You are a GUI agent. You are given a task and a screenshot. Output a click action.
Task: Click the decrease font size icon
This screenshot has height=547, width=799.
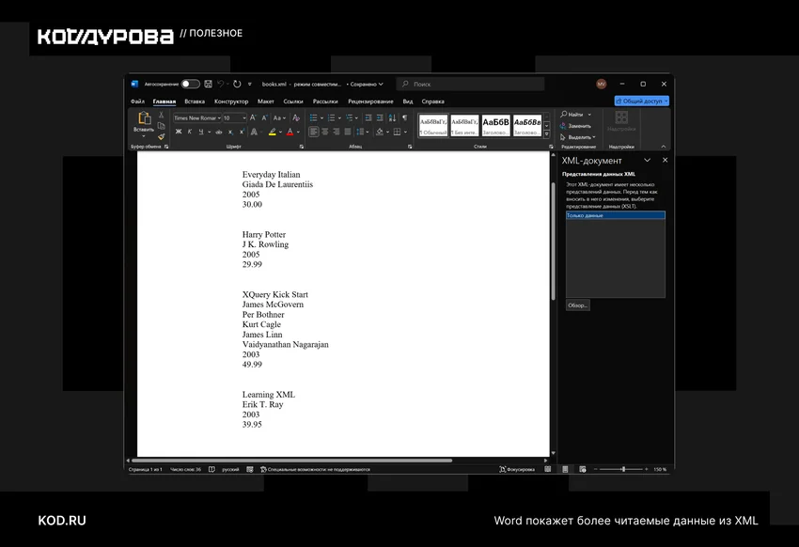coord(264,117)
